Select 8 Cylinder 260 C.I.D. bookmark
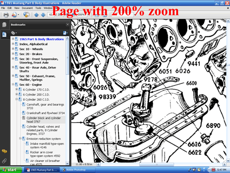This screenshot has width=230, height=173. (36, 100)
